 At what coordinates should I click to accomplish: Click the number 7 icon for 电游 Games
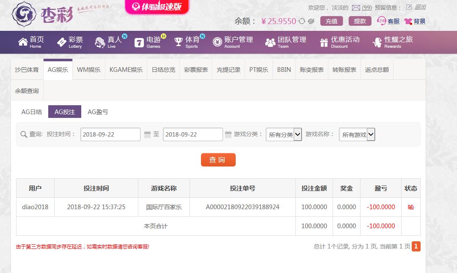(x=138, y=42)
